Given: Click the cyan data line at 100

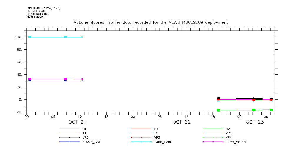Looking at the screenshot, I should pyautogui.click(x=53, y=37).
